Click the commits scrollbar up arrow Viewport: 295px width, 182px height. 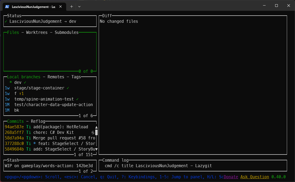tap(96, 127)
